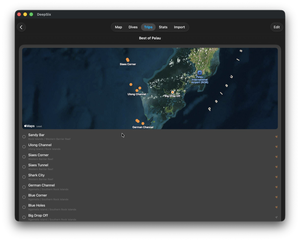Select the circle beside Blue Corner

coord(24,197)
